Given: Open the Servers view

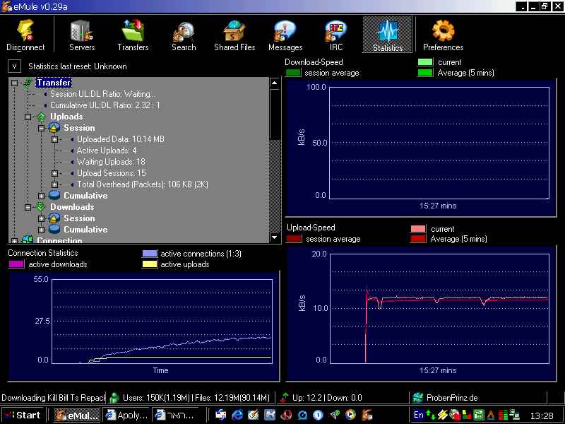Looking at the screenshot, I should click(82, 35).
